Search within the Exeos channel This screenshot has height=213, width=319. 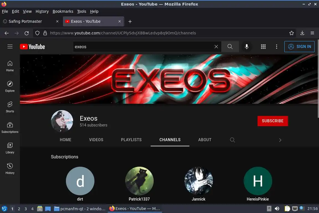(232, 140)
